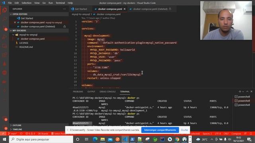This screenshot has height=143, width=255.
Task: Open the Help menu
Action: point(70,3)
